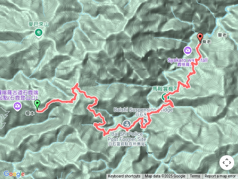Click the Shilu trailhead purple camera pin
The height and width of the screenshot is (179, 238).
click(17, 106)
